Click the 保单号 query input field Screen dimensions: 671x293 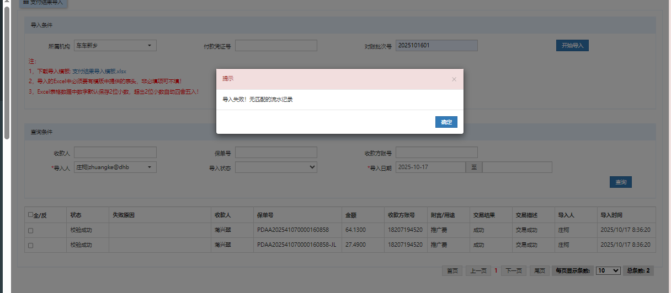pyautogui.click(x=276, y=152)
